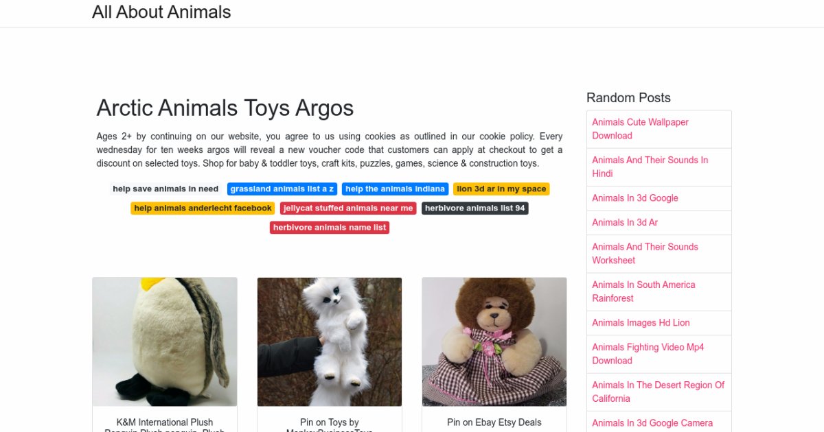The height and width of the screenshot is (432, 824).
Task: Open the white cat puppet toy image
Action: coord(330,341)
